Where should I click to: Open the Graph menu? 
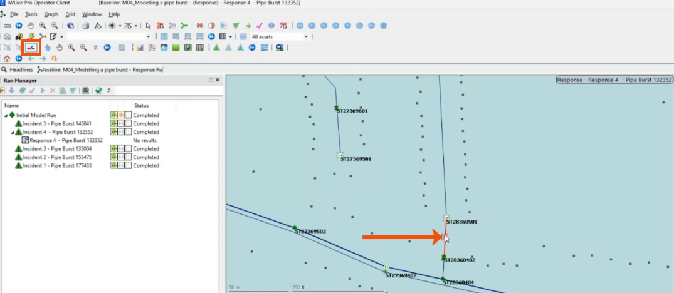[51, 14]
